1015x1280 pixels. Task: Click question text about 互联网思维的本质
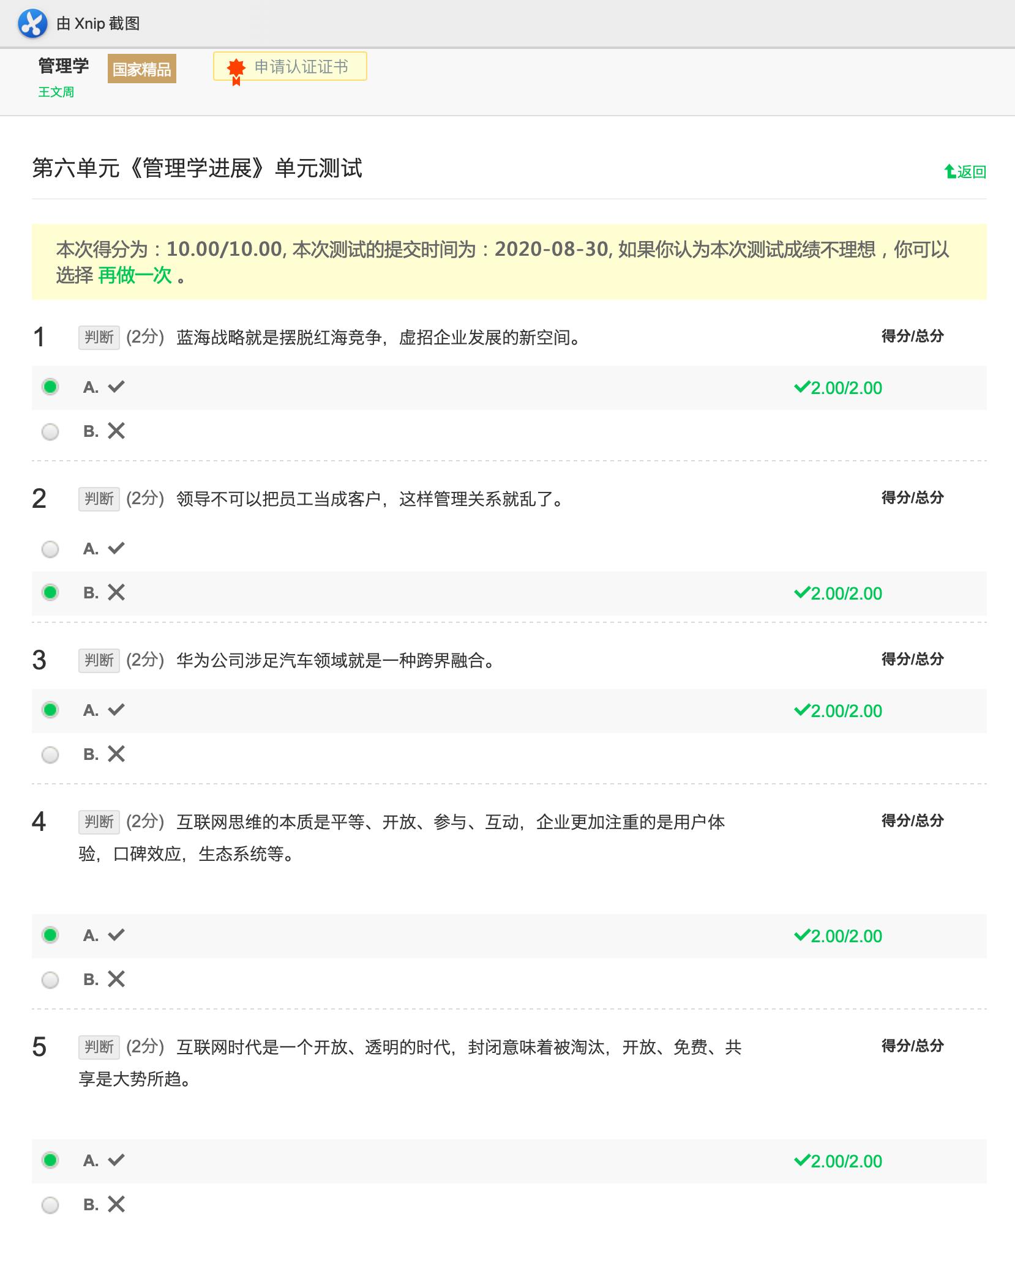click(402, 838)
